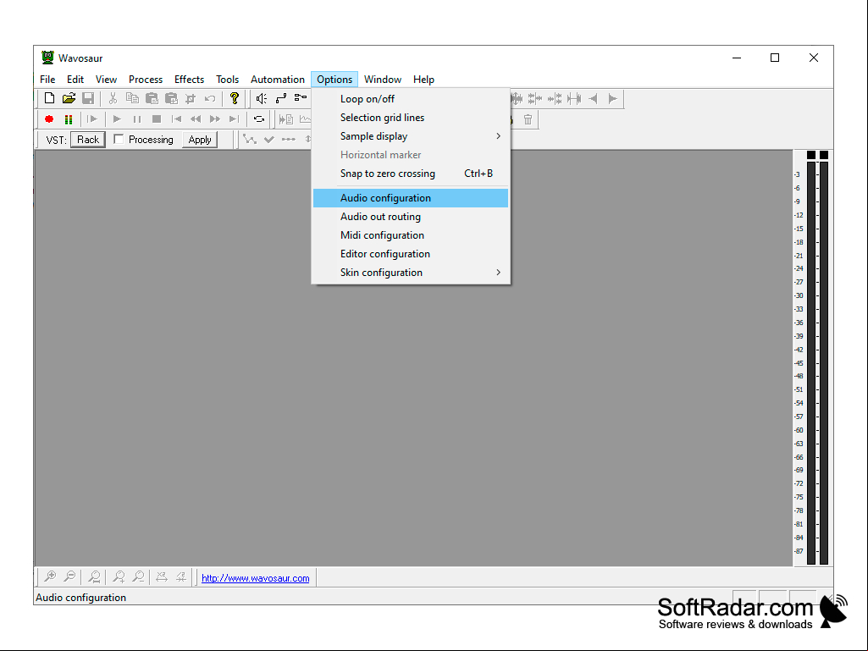Select Audio configuration from the menu
This screenshot has width=868, height=651.
tap(410, 198)
